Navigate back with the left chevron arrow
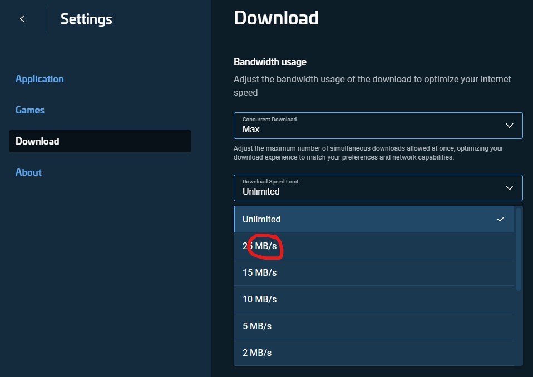This screenshot has width=533, height=377. tap(22, 18)
